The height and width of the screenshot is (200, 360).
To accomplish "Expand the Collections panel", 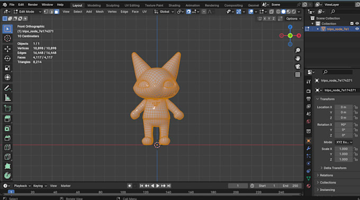I will pos(326,183).
